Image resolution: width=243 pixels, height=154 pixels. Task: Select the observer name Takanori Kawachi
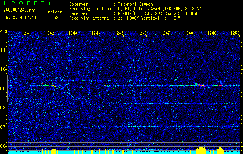136,4
